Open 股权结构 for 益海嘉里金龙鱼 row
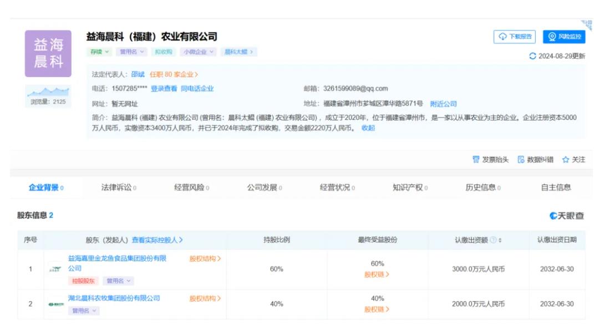The image size is (594, 326). pyautogui.click(x=205, y=258)
